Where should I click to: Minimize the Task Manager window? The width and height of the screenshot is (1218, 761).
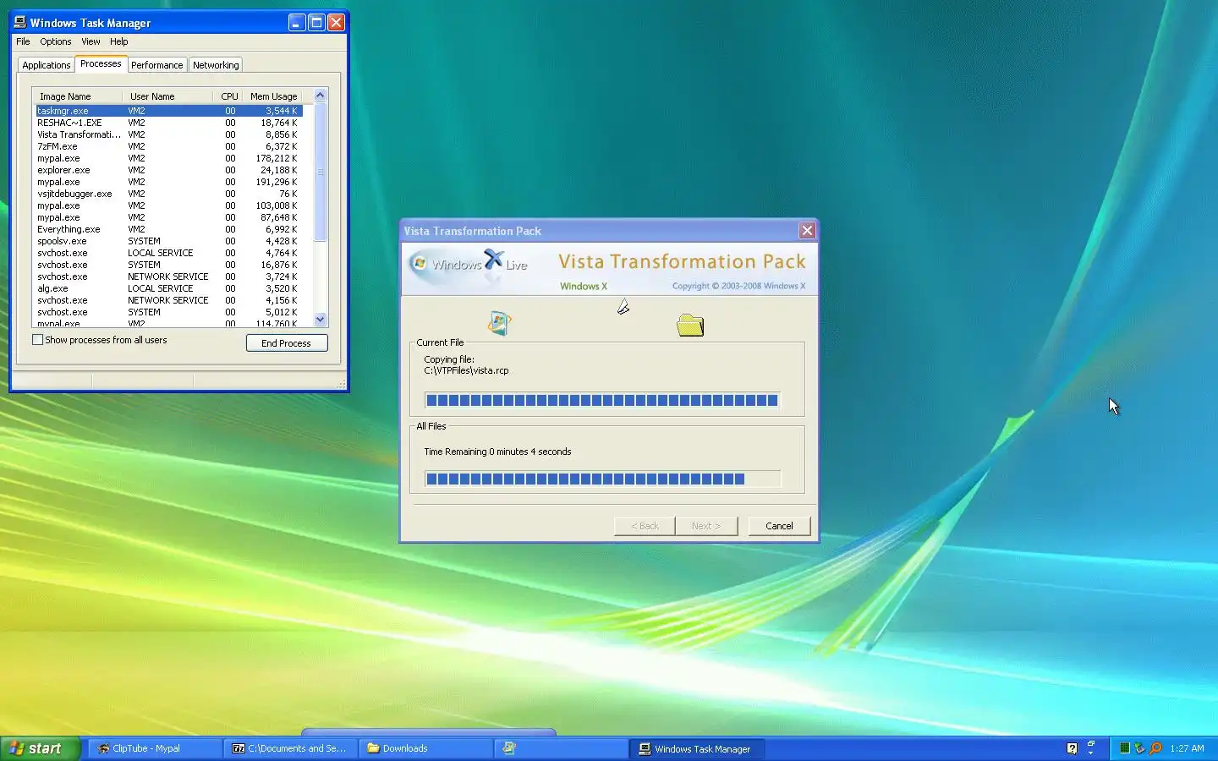point(296,23)
